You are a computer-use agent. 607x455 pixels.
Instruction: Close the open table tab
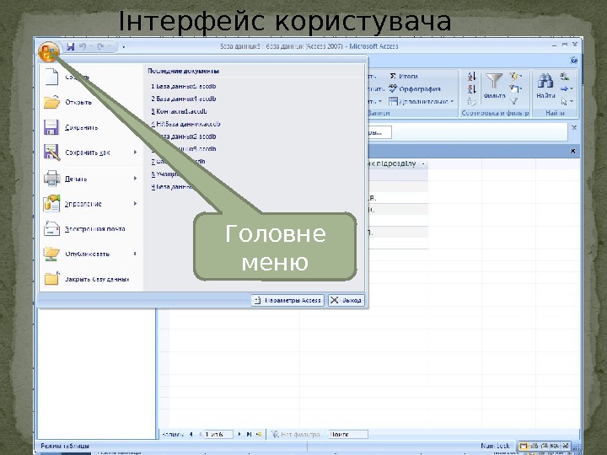573,151
